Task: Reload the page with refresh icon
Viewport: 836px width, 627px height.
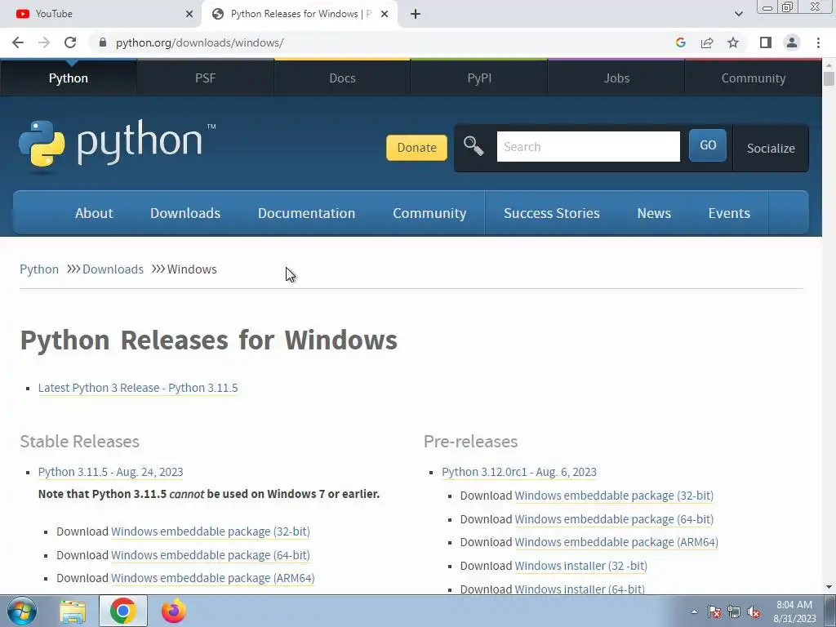Action: click(x=70, y=42)
